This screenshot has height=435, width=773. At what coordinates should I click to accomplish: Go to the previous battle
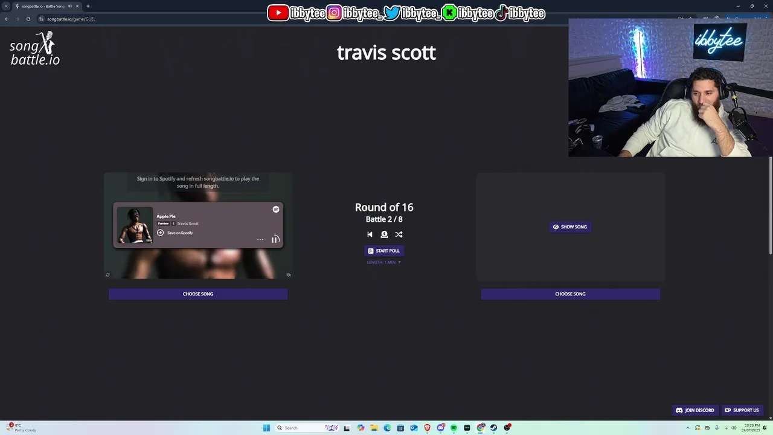click(x=370, y=234)
